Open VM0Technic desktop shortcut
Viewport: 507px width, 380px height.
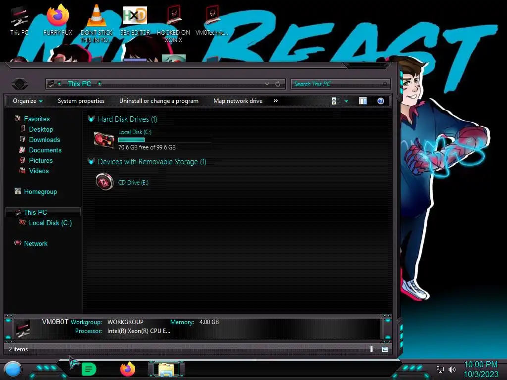212,20
